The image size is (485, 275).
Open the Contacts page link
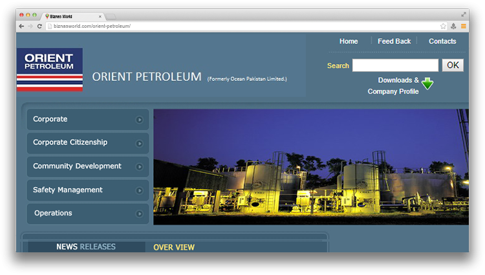pyautogui.click(x=442, y=41)
